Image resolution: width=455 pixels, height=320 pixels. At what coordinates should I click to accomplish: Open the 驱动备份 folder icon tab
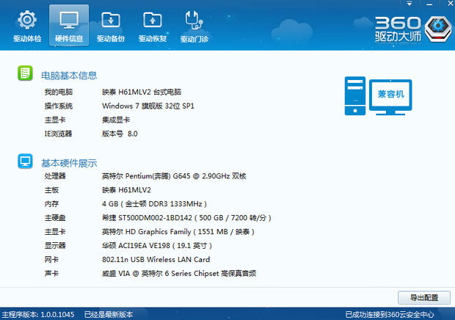111,26
